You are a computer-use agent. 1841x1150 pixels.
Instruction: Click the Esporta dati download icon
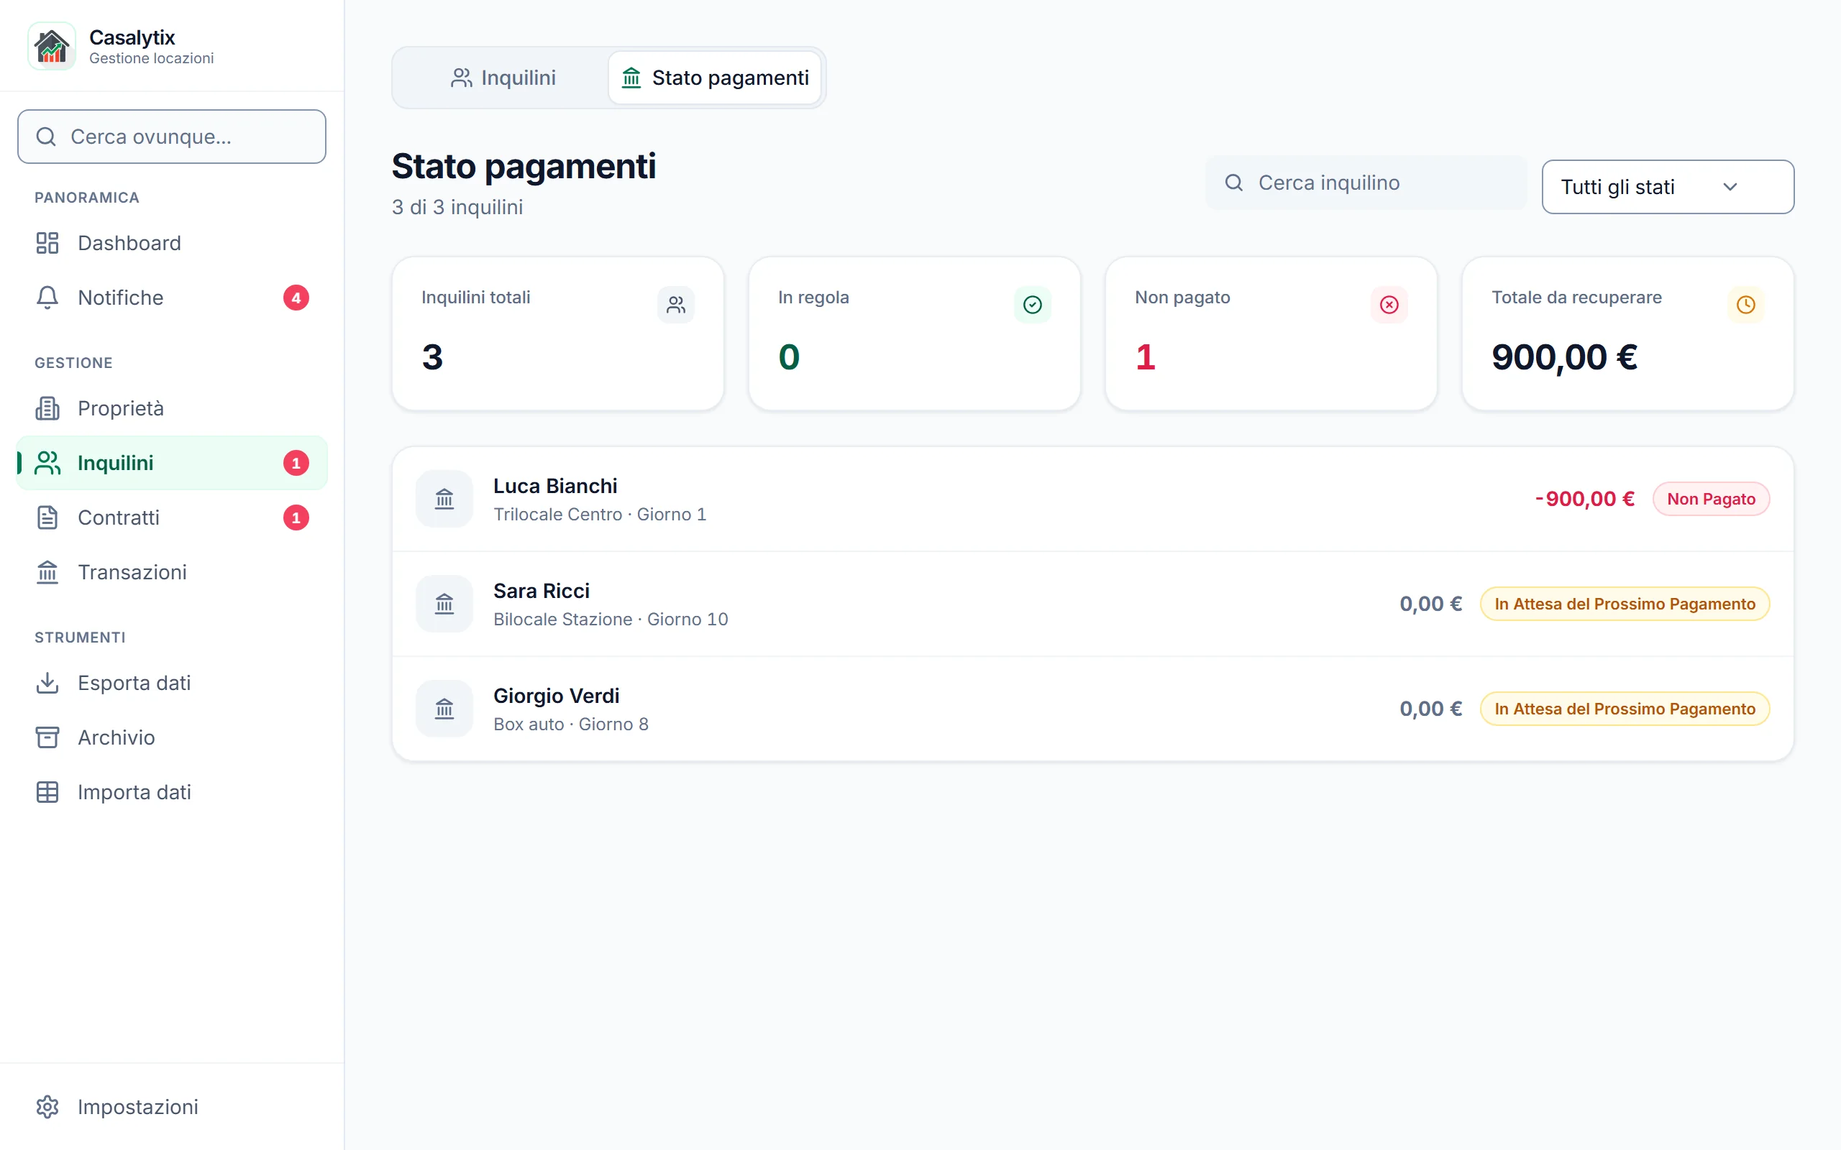47,682
